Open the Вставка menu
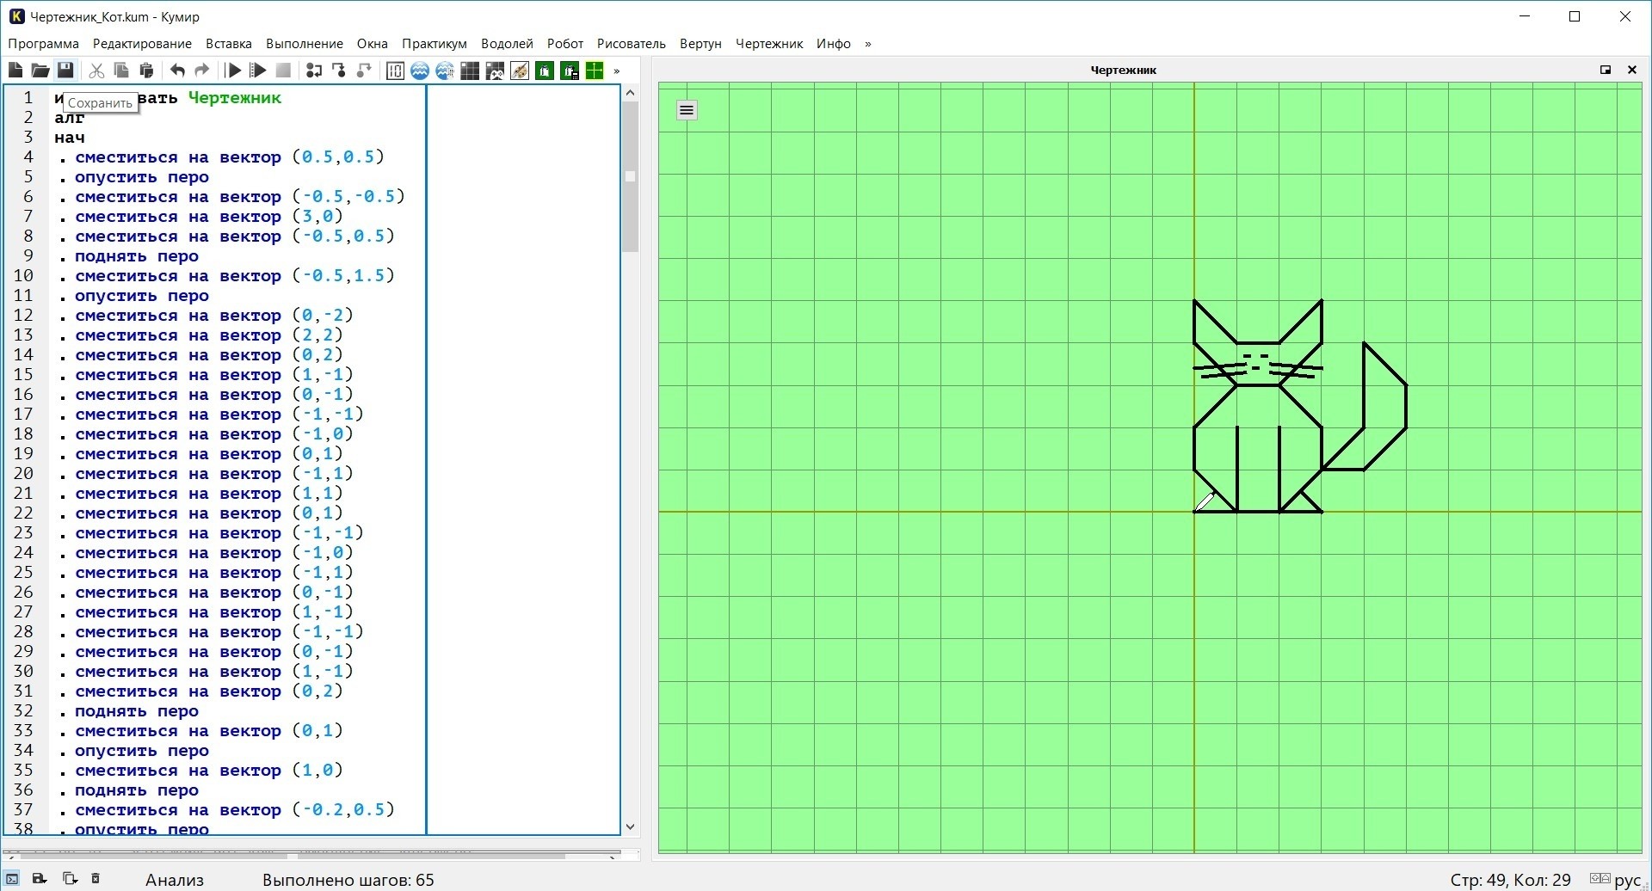Image resolution: width=1652 pixels, height=891 pixels. pyautogui.click(x=229, y=44)
